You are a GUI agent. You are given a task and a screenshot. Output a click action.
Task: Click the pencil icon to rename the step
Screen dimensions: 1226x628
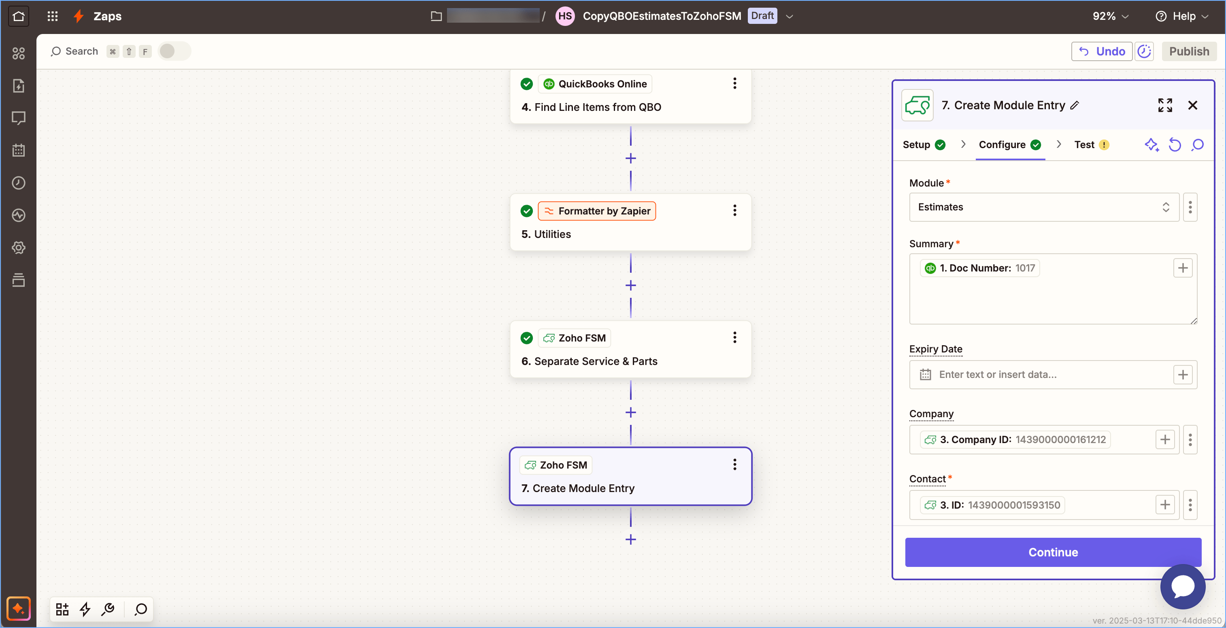tap(1075, 105)
